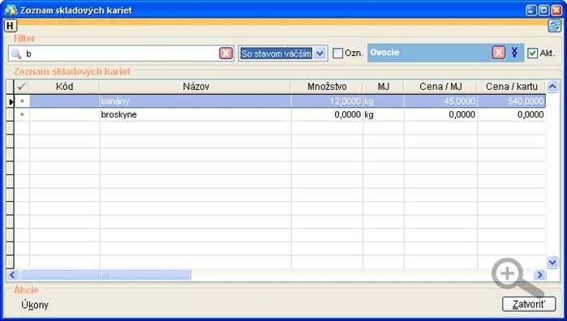Expand category selection with blue double arrow
The width and height of the screenshot is (567, 321).
514,53
